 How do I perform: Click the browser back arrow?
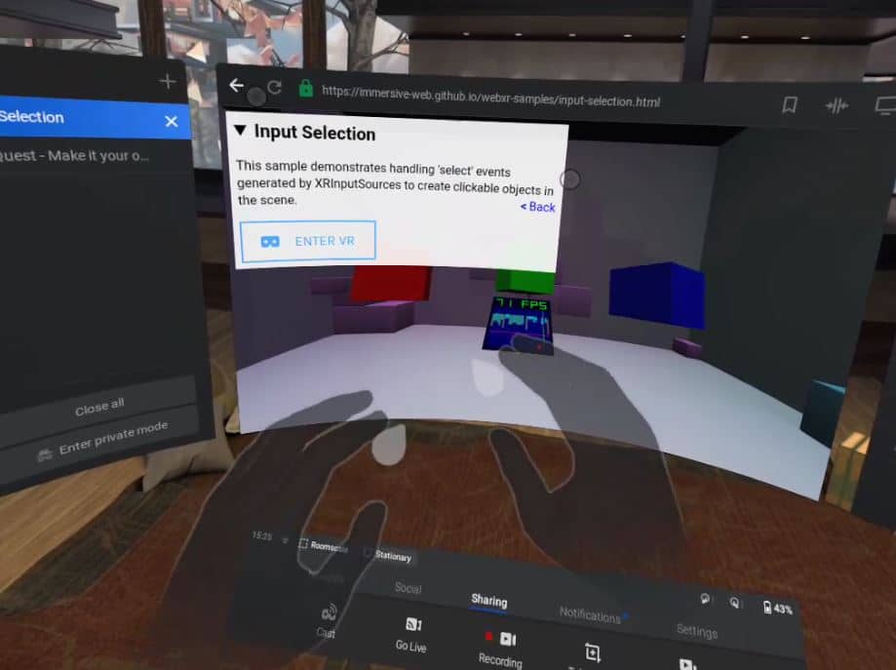coord(236,85)
